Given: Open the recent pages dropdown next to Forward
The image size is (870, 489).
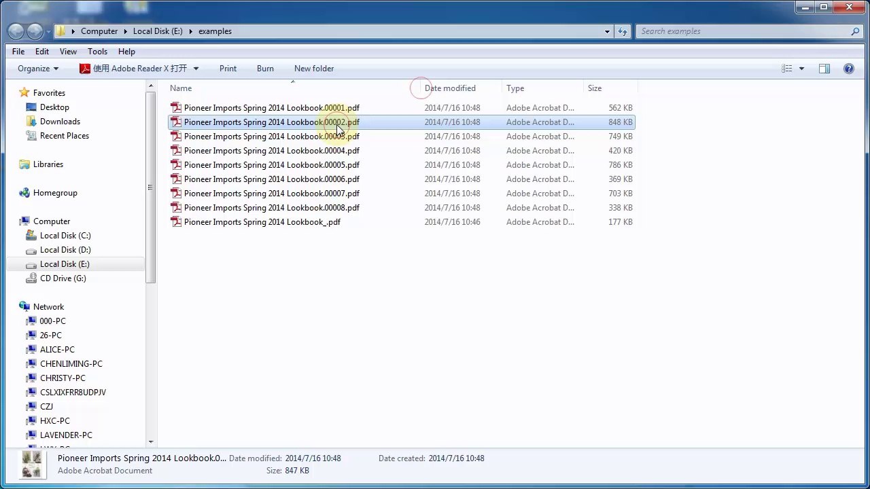Looking at the screenshot, I should click(x=48, y=31).
